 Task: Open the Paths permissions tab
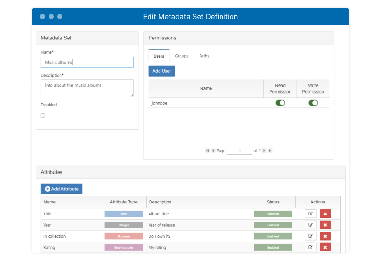[x=204, y=56]
